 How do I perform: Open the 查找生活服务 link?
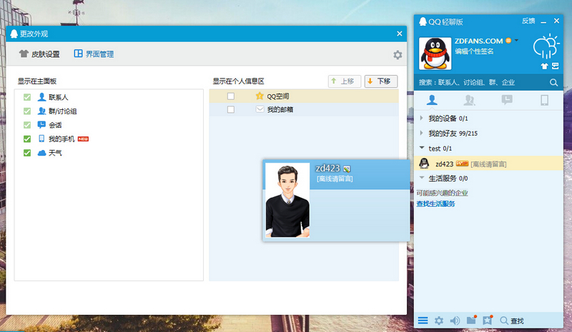tap(435, 204)
